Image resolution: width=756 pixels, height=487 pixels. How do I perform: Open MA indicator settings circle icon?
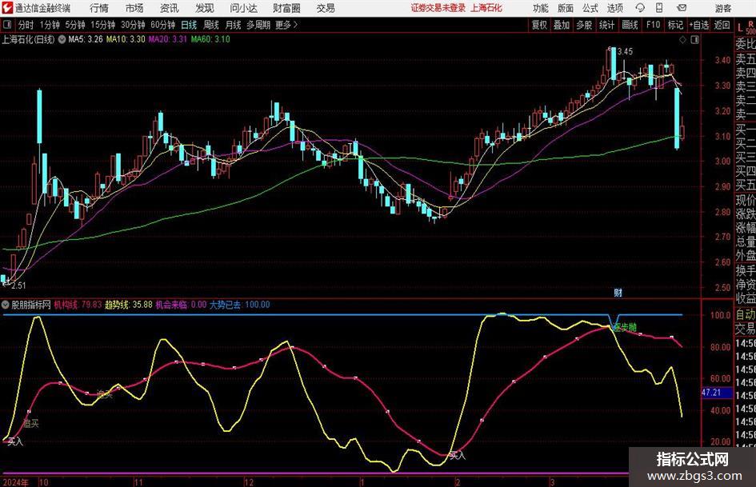62,39
